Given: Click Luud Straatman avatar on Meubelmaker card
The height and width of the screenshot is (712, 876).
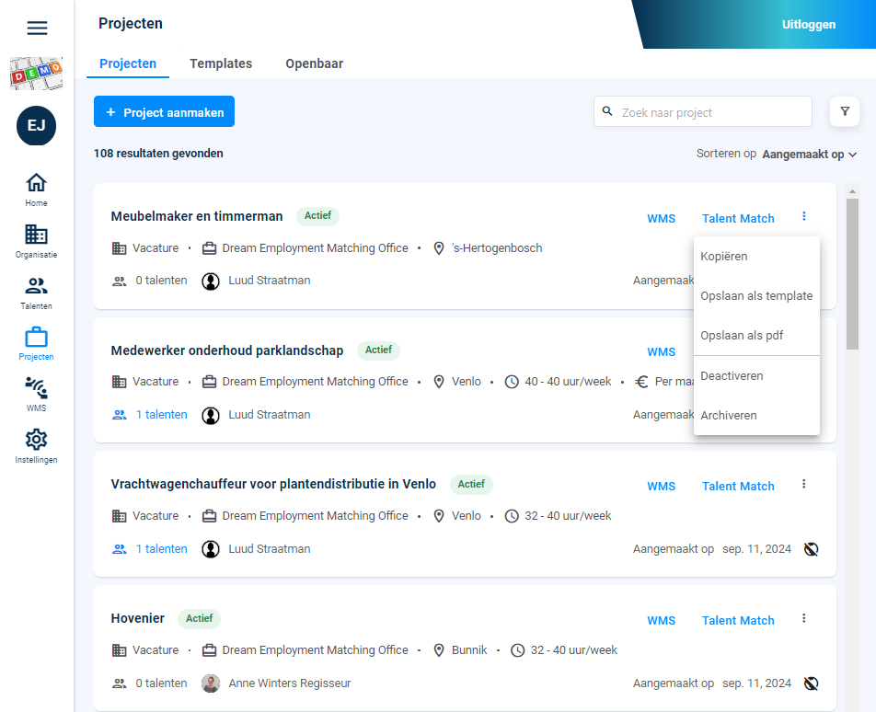Looking at the screenshot, I should point(211,281).
